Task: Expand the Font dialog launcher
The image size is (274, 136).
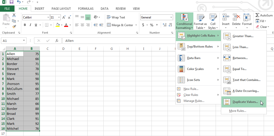Action: click(x=71, y=33)
